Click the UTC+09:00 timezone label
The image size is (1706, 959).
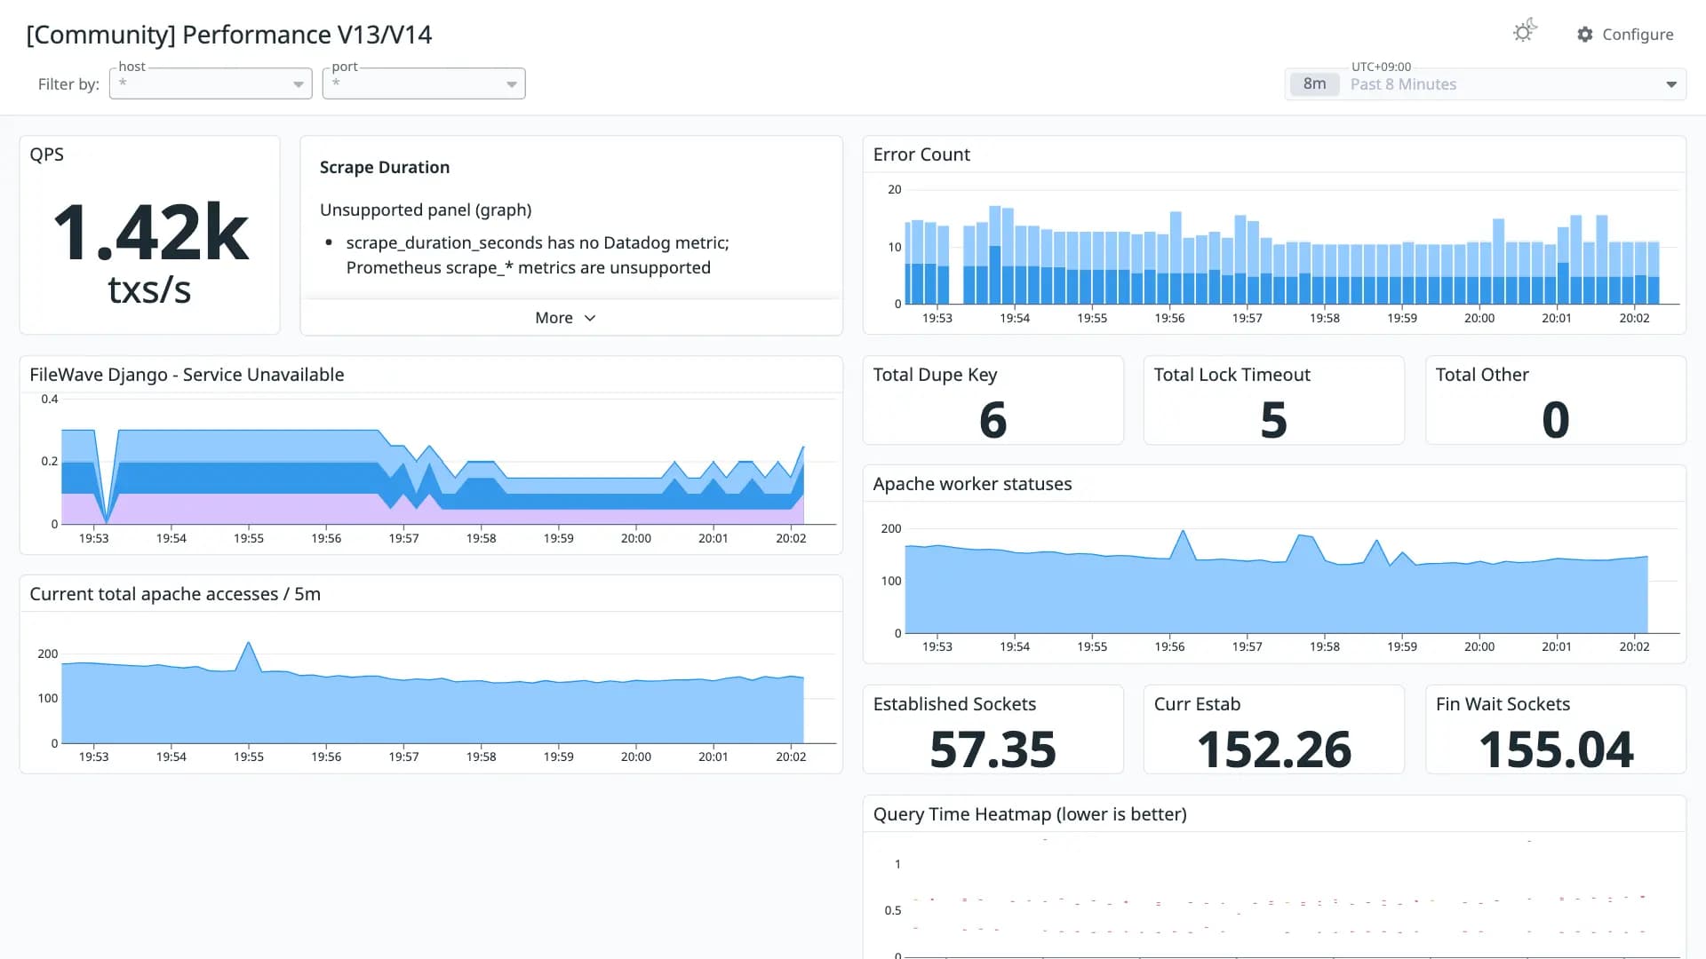[1381, 67]
